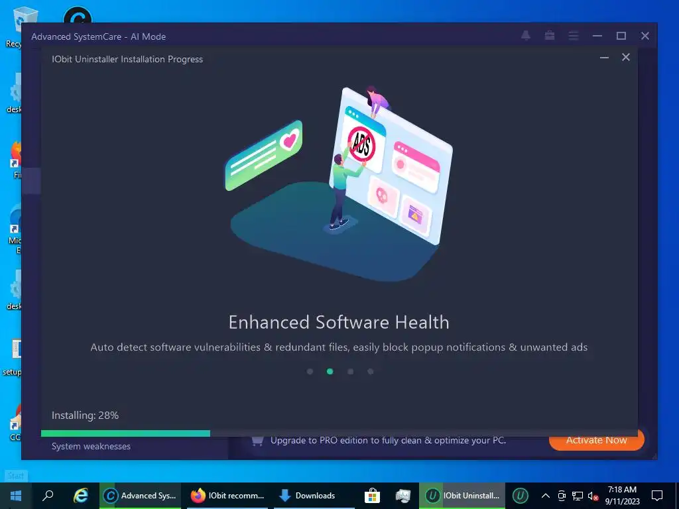Image resolution: width=679 pixels, height=509 pixels.
Task: Click the green installation progress bar
Action: point(125,433)
